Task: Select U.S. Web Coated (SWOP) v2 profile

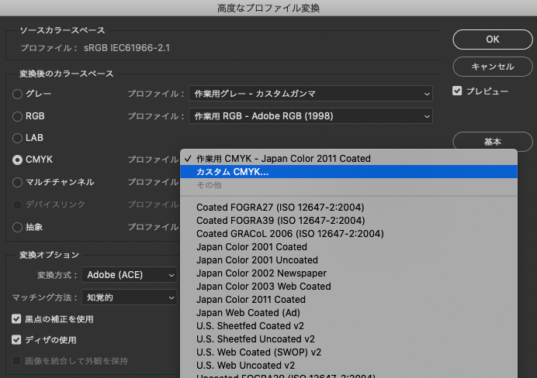Action: [348, 352]
